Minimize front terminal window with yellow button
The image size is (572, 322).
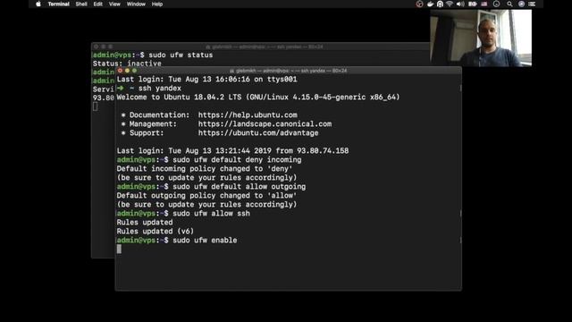[127, 71]
